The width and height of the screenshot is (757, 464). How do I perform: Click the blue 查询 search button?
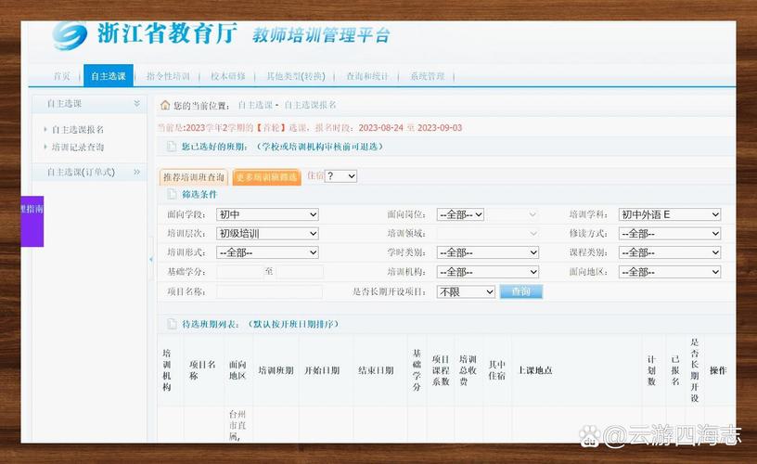click(521, 291)
